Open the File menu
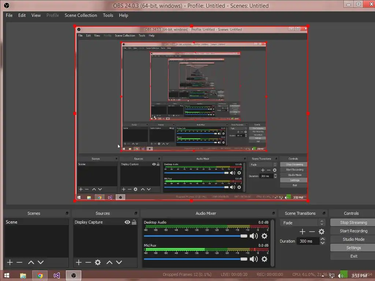 click(x=9, y=15)
